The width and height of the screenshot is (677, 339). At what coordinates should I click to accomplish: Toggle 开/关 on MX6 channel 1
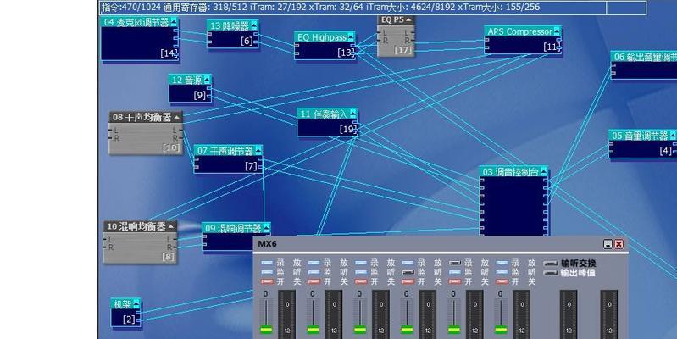pyautogui.click(x=267, y=281)
